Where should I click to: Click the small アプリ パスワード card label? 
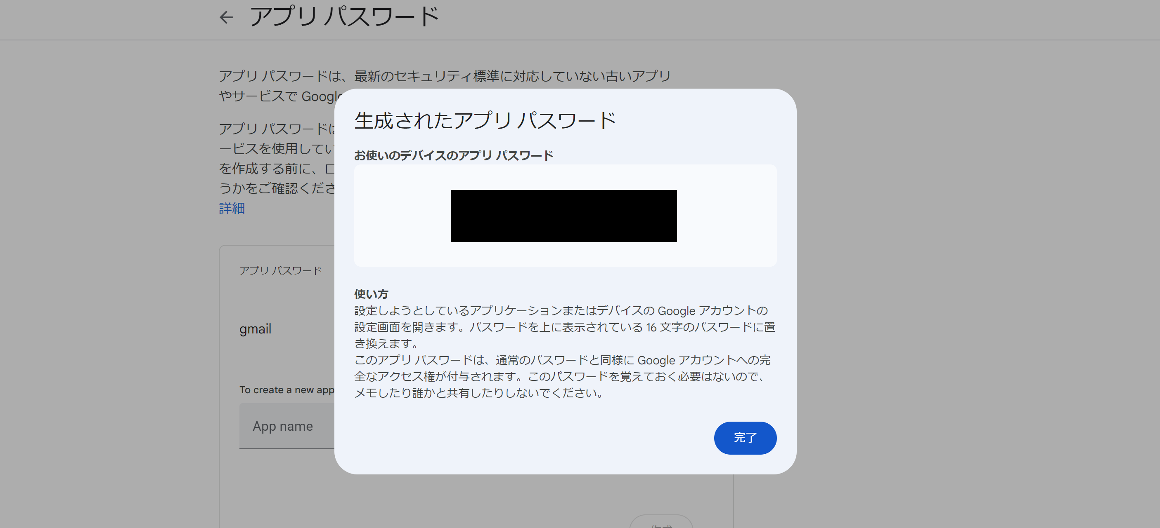[x=281, y=270]
